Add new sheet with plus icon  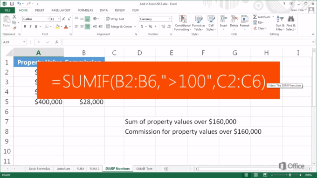[166, 169]
